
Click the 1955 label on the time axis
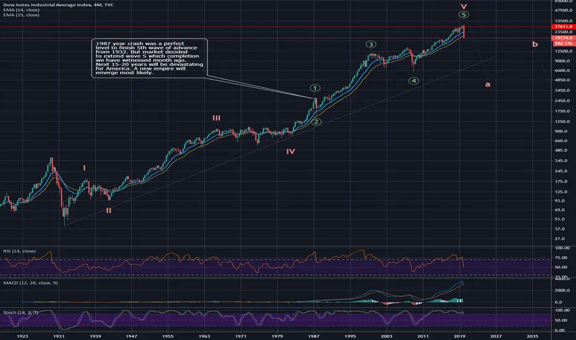point(168,336)
